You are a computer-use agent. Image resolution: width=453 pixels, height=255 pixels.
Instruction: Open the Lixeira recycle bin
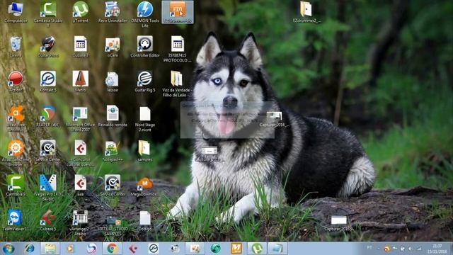click(16, 47)
